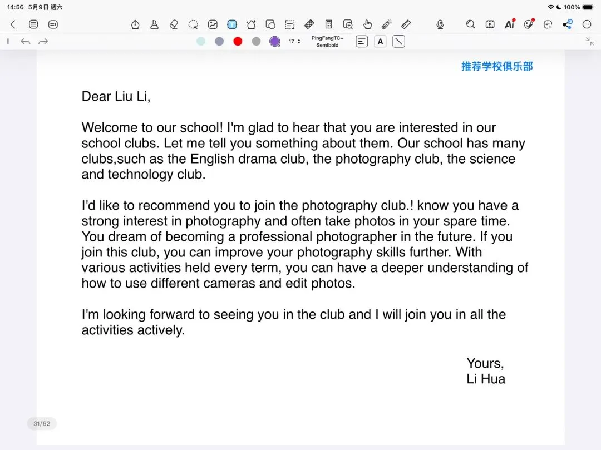
Task: Toggle the text border slash box
Action: coord(398,41)
